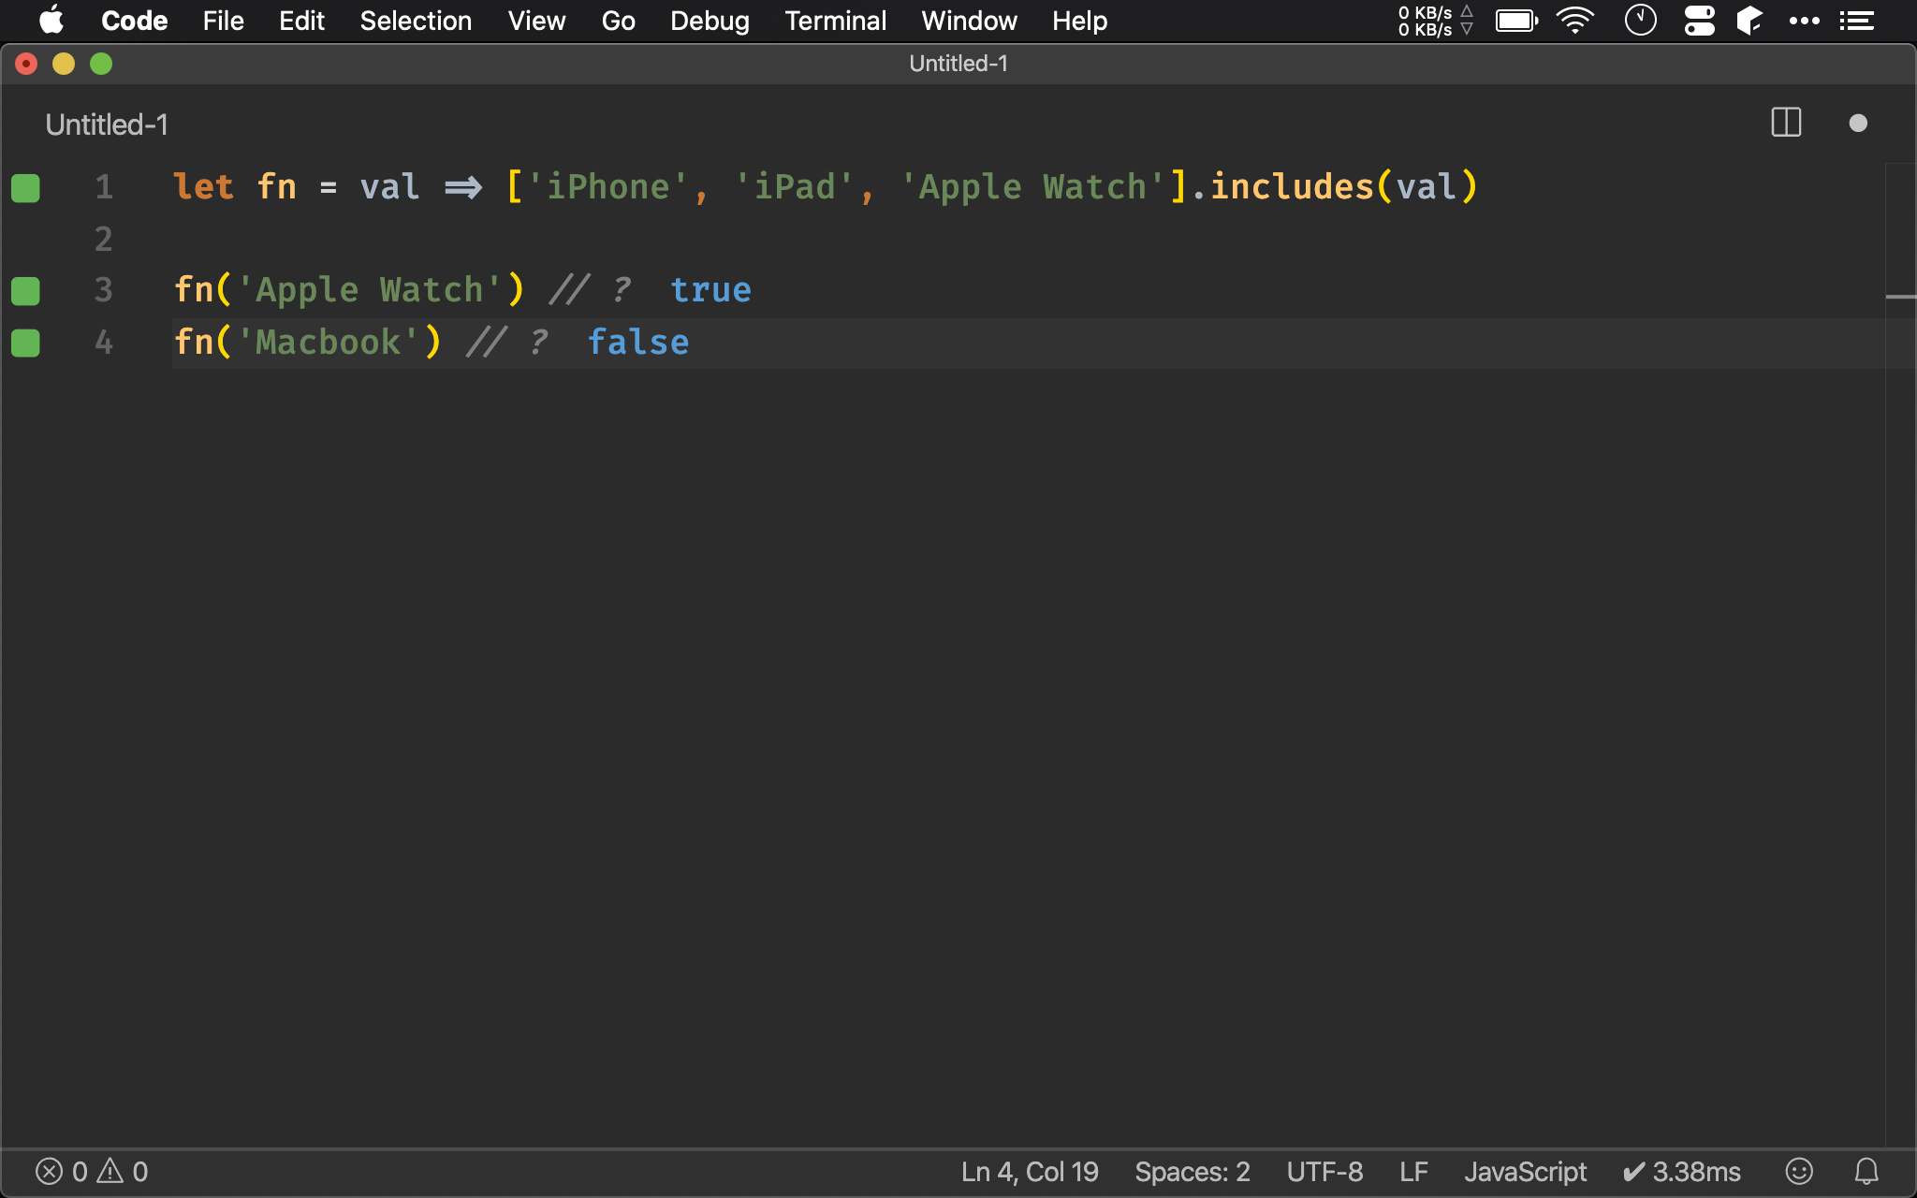Click the split editor icon
This screenshot has width=1917, height=1198.
pos(1786,123)
